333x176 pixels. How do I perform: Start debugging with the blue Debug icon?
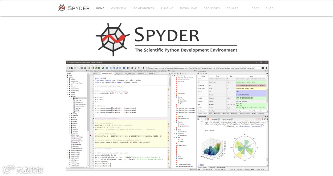(x=107, y=68)
